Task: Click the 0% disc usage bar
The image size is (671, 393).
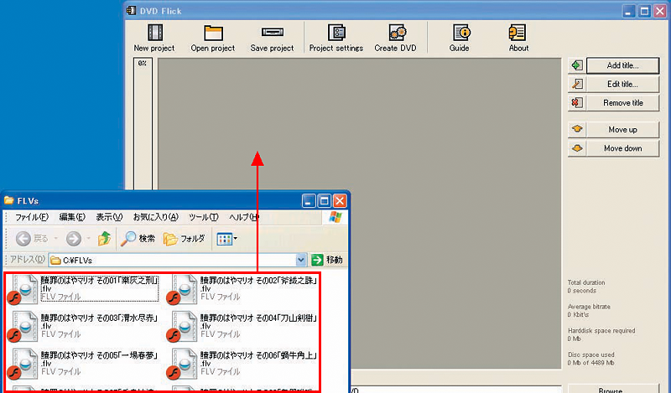Action: pos(143,124)
